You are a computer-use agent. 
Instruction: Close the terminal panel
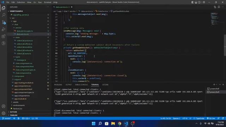coord(223,85)
